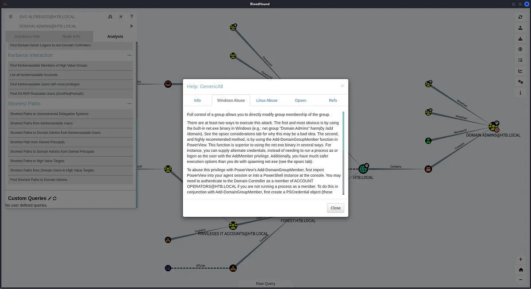
Task: Click the Custom Queries heading
Action: [27, 198]
